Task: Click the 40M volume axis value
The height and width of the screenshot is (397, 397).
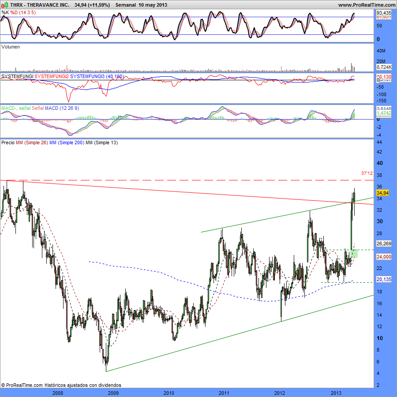Action: [381, 51]
